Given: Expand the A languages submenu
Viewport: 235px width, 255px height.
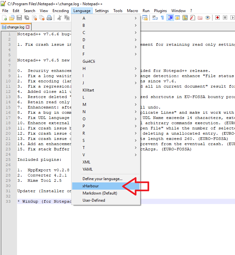Looking at the screenshot, I should tap(106, 18).
